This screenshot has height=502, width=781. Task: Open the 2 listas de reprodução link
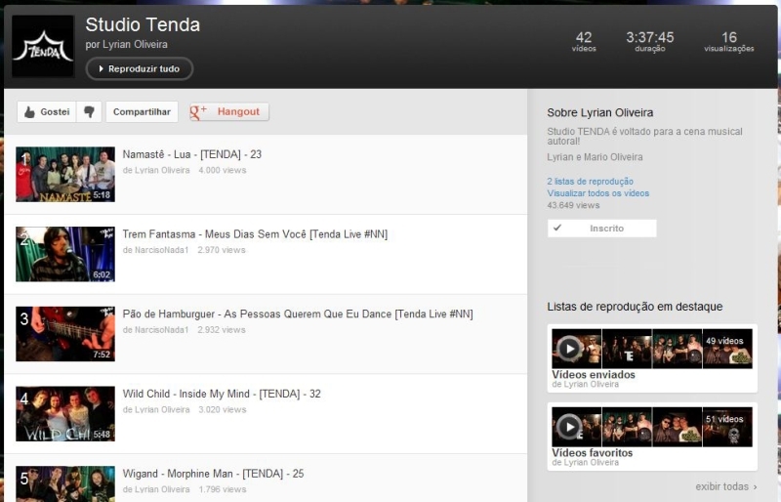(x=591, y=181)
